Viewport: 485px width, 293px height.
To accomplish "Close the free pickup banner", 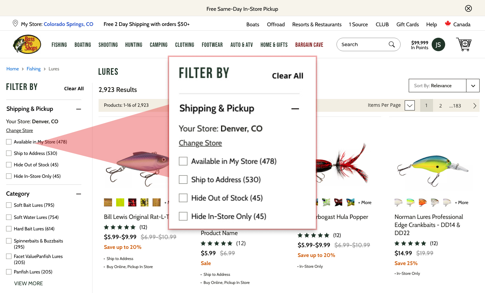I will tap(468, 8).
